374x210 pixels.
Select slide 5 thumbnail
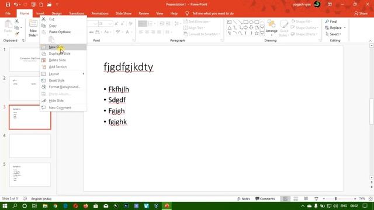[30, 174]
